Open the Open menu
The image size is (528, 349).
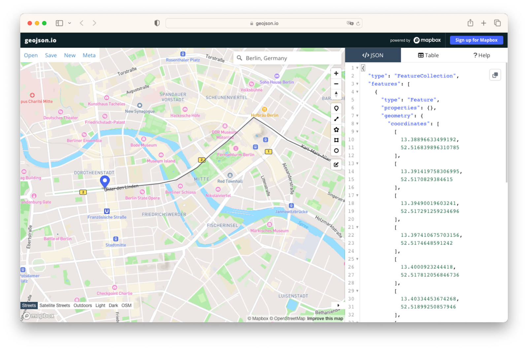(31, 55)
